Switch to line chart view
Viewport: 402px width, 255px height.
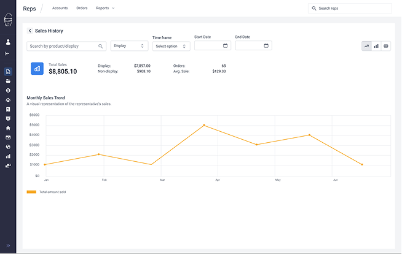tap(366, 47)
